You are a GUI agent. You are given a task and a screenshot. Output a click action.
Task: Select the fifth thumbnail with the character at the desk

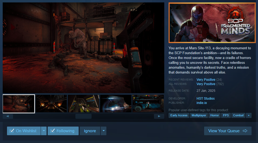click(148, 103)
